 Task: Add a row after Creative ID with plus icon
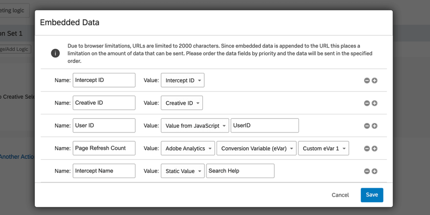(375, 103)
